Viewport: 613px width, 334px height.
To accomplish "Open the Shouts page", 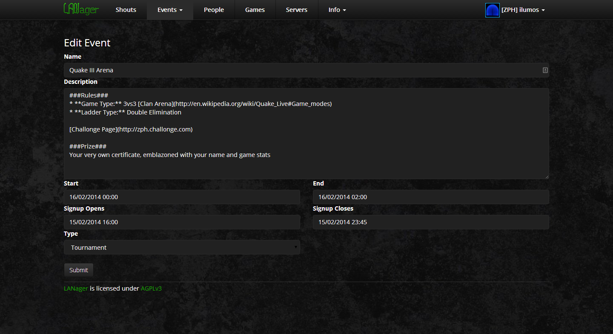I will pyautogui.click(x=126, y=10).
